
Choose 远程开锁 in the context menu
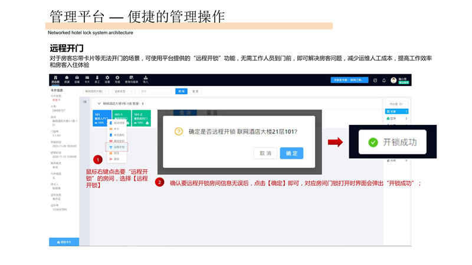pos(117,147)
